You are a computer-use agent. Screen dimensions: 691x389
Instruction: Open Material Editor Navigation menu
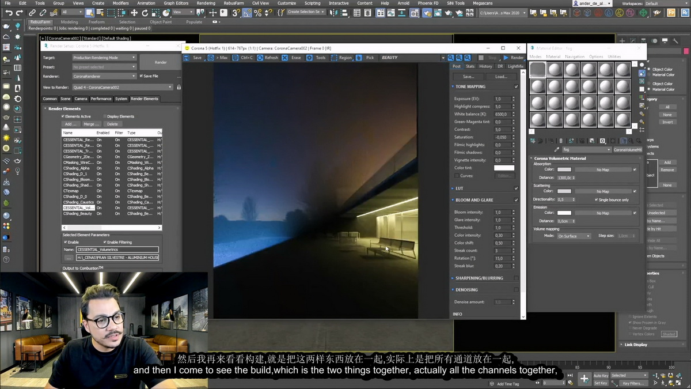574,56
